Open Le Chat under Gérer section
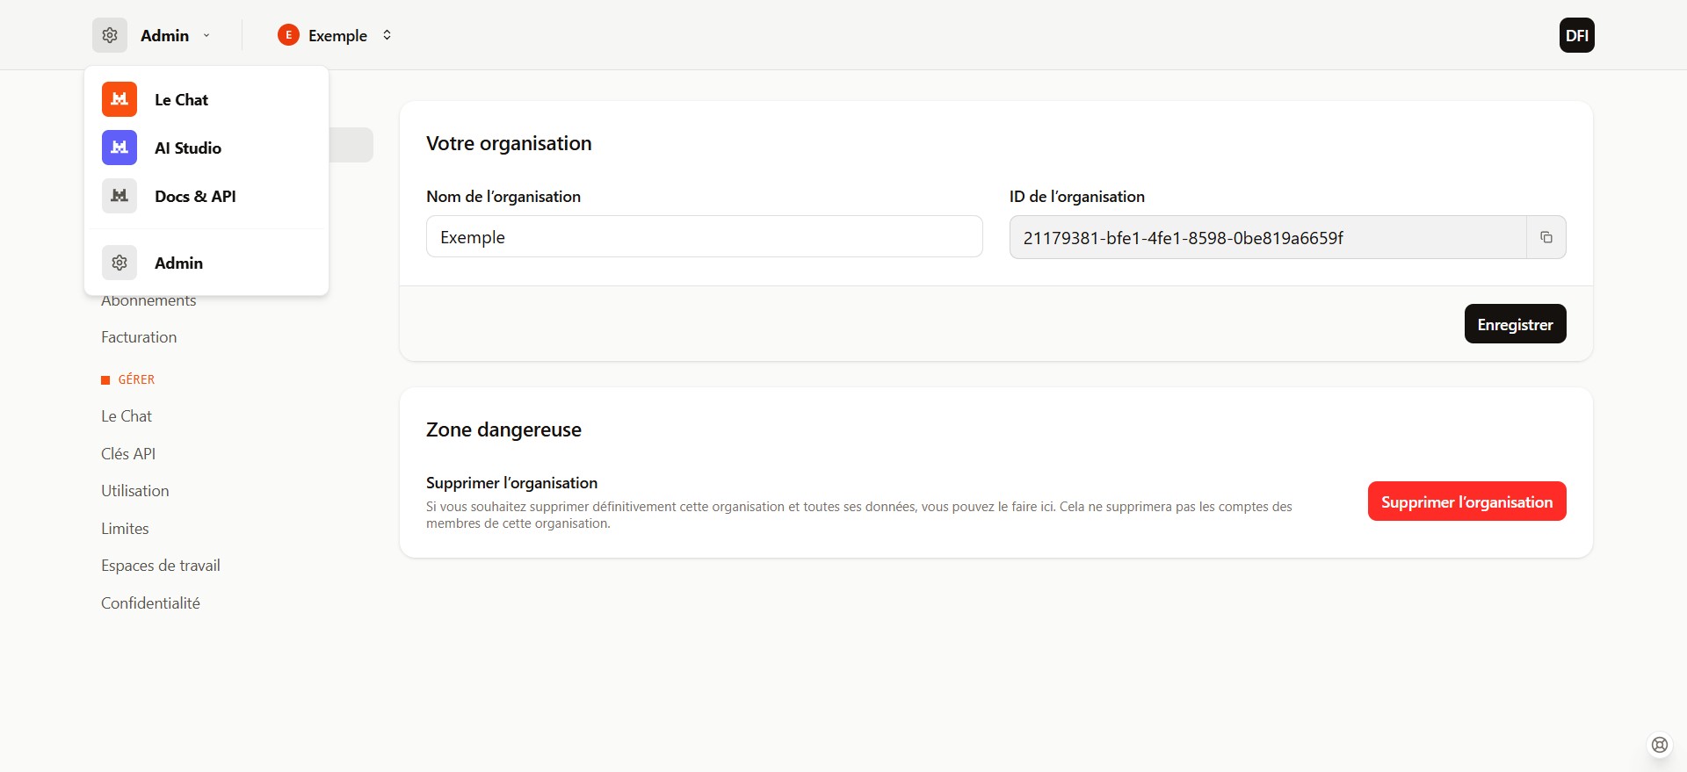 [127, 416]
